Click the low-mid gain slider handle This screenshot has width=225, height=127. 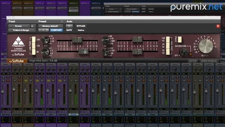[x=137, y=40]
